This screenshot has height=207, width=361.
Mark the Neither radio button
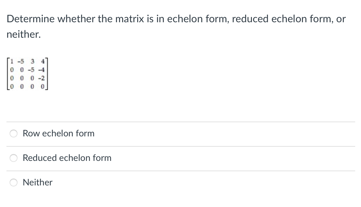(14, 182)
